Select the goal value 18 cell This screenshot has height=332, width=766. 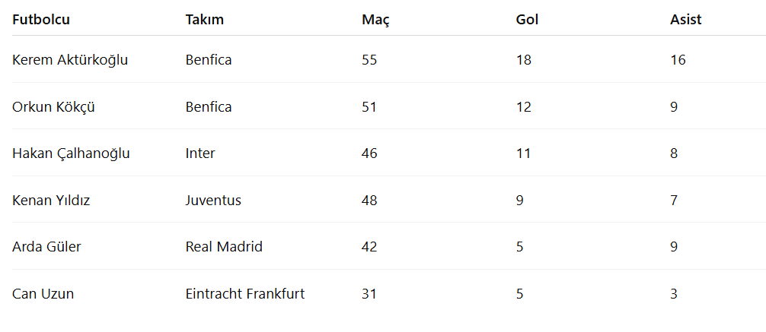524,60
